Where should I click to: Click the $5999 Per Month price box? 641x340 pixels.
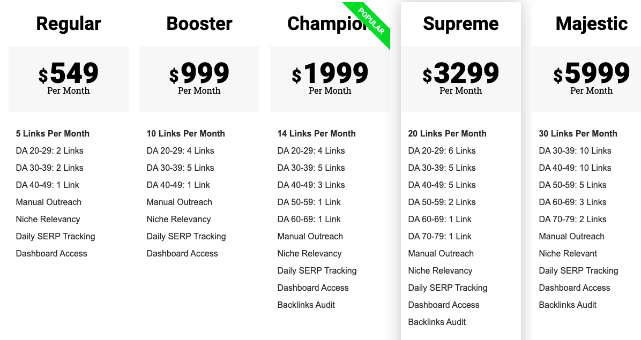pos(586,79)
